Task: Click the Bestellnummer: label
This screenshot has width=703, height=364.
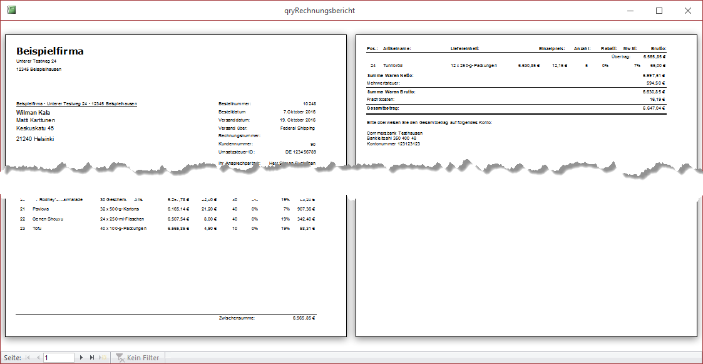Action: coord(235,103)
